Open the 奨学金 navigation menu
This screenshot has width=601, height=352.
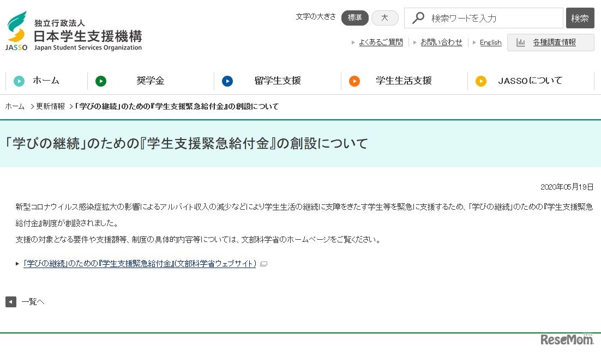point(151,80)
